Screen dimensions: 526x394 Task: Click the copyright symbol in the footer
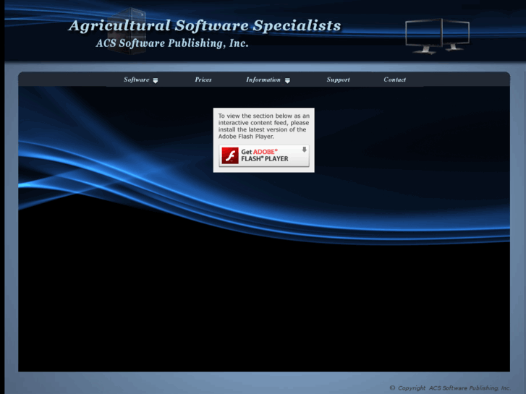tap(392, 388)
